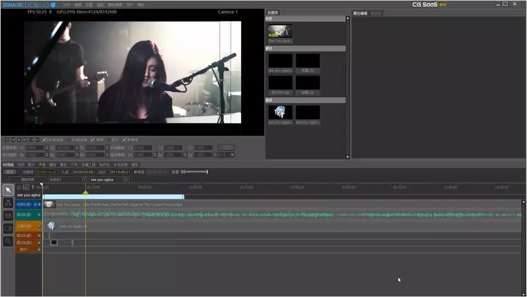Toggle the switch on the orange subtitle track
Screen dimensions: 527x297
[39, 226]
